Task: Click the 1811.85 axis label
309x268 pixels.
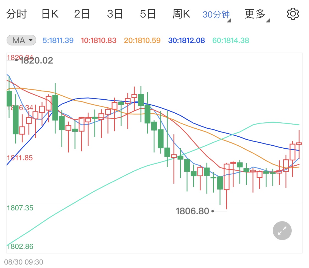Action: 20,158
